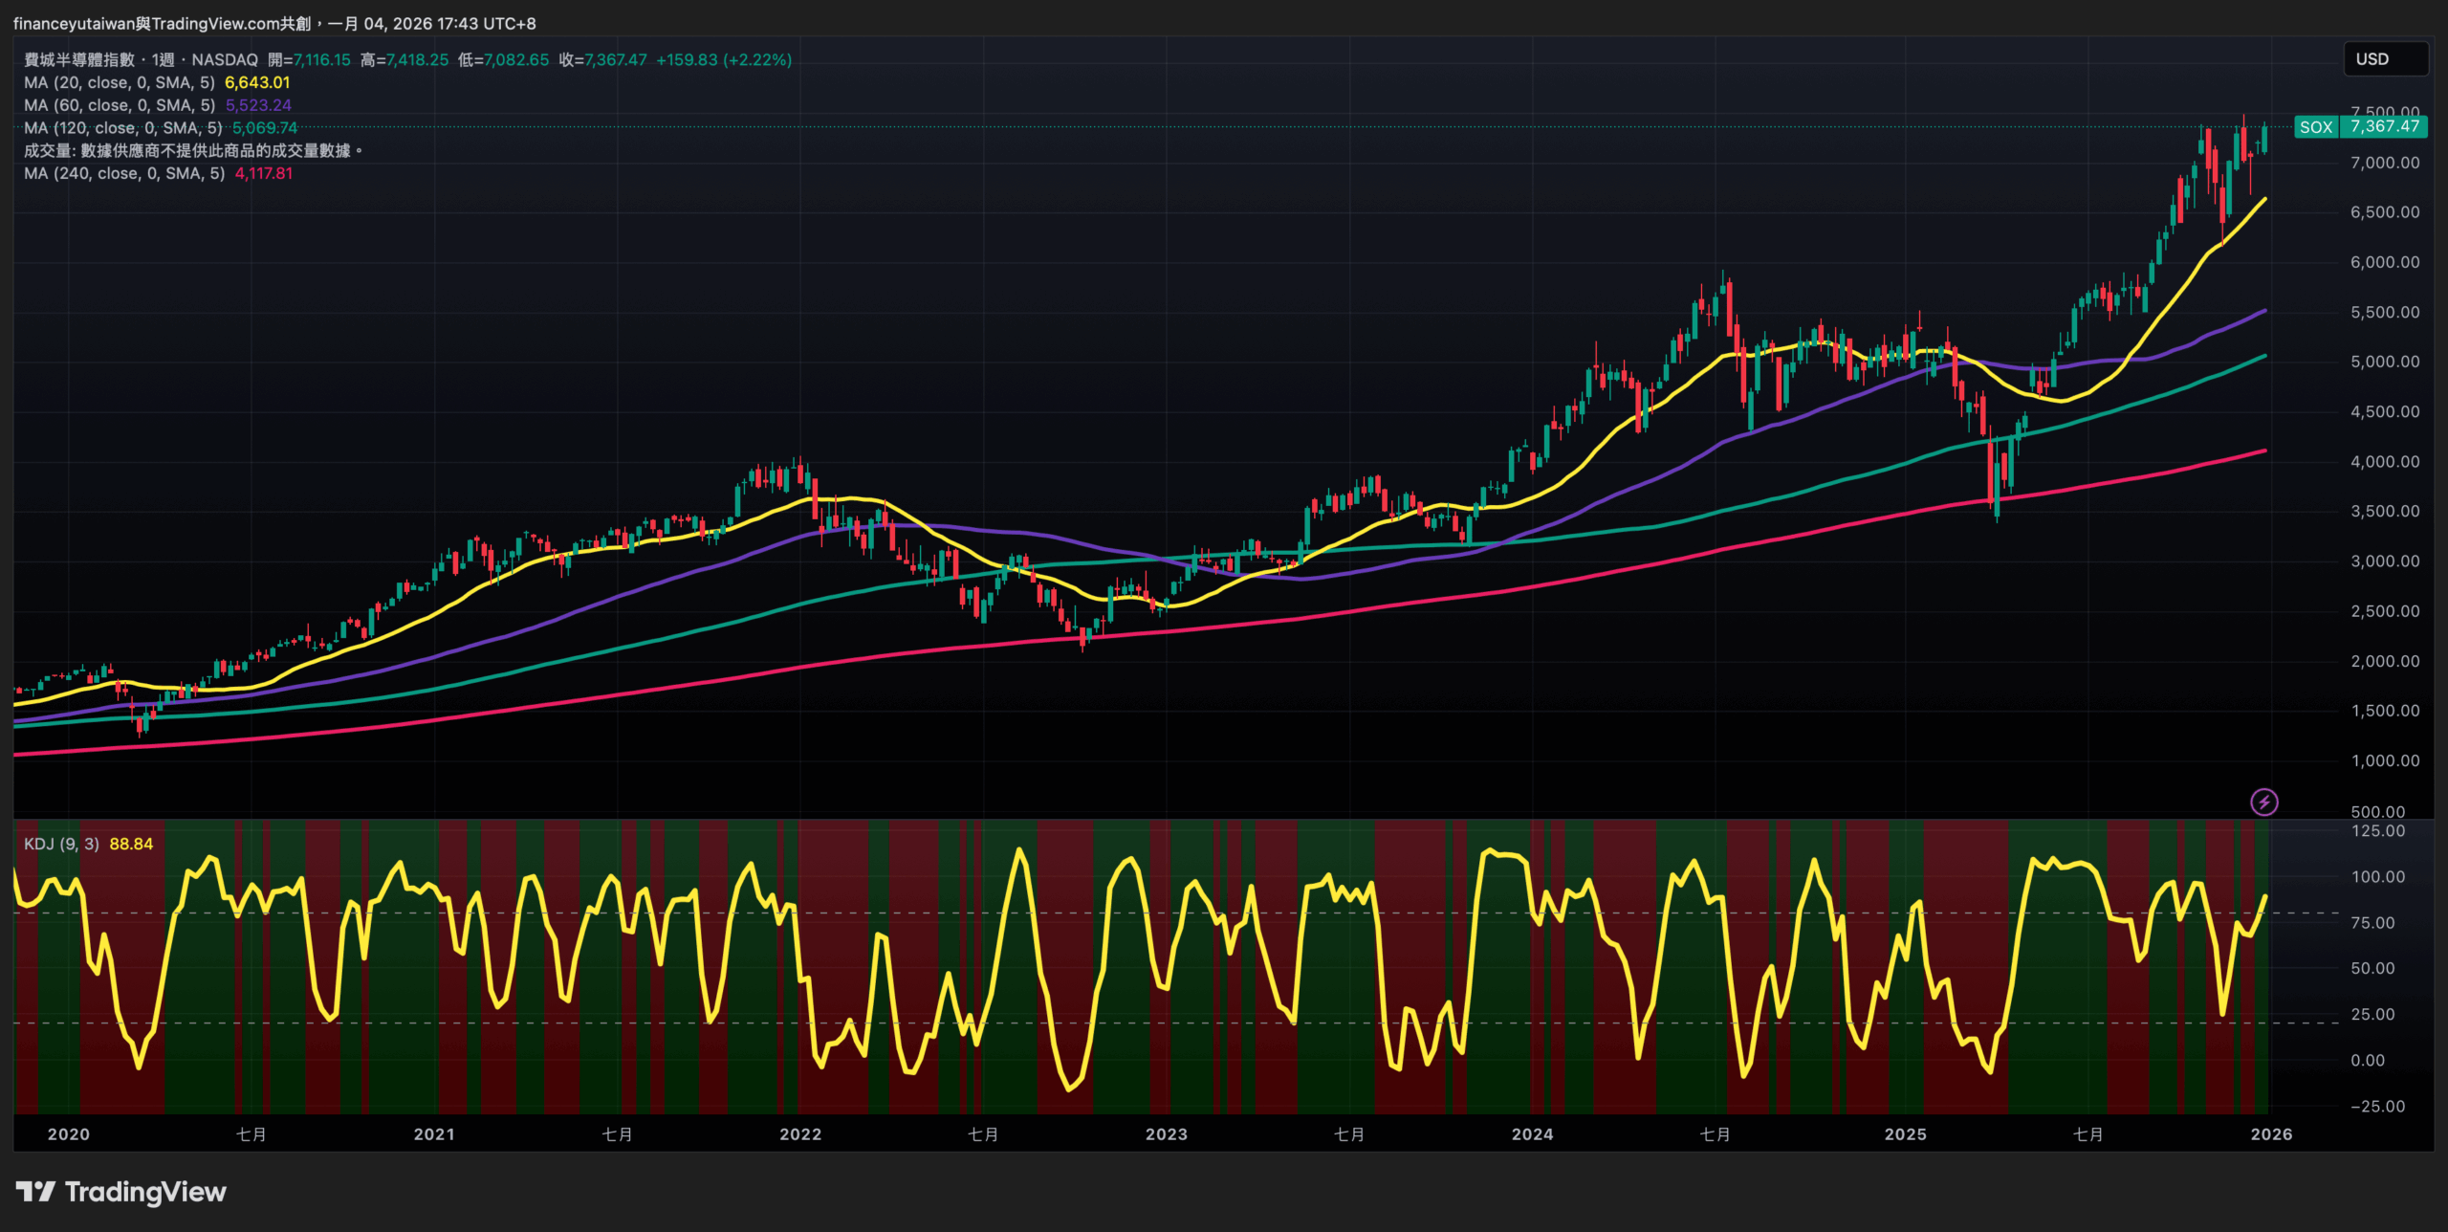Click the 2023 label on time axis
This screenshot has width=2448, height=1232.
(x=1166, y=1134)
